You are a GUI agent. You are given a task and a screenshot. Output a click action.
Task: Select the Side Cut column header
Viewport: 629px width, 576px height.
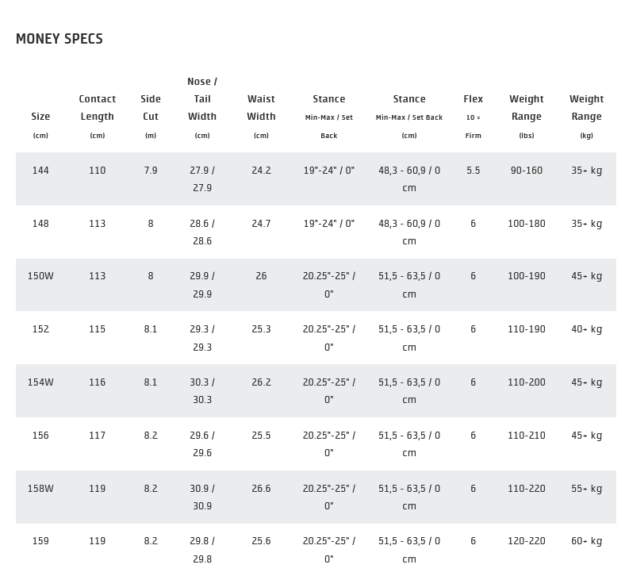click(151, 108)
